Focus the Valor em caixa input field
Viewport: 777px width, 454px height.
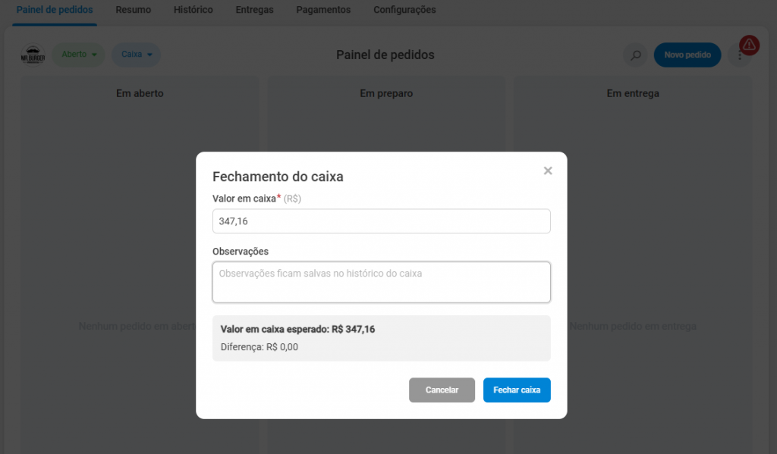click(x=381, y=221)
